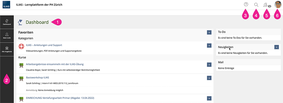Expand the Favoriten actions dropdown

[x=209, y=32]
